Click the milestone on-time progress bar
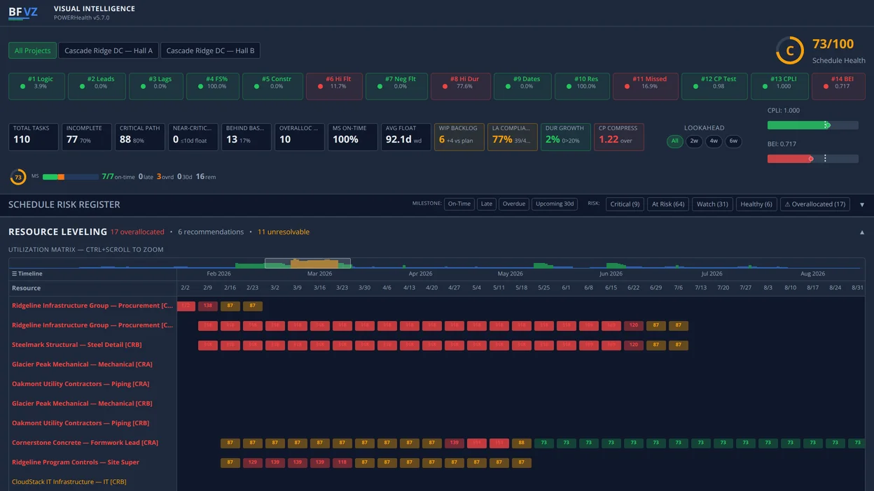Screen dimensions: 874x491 70,177
